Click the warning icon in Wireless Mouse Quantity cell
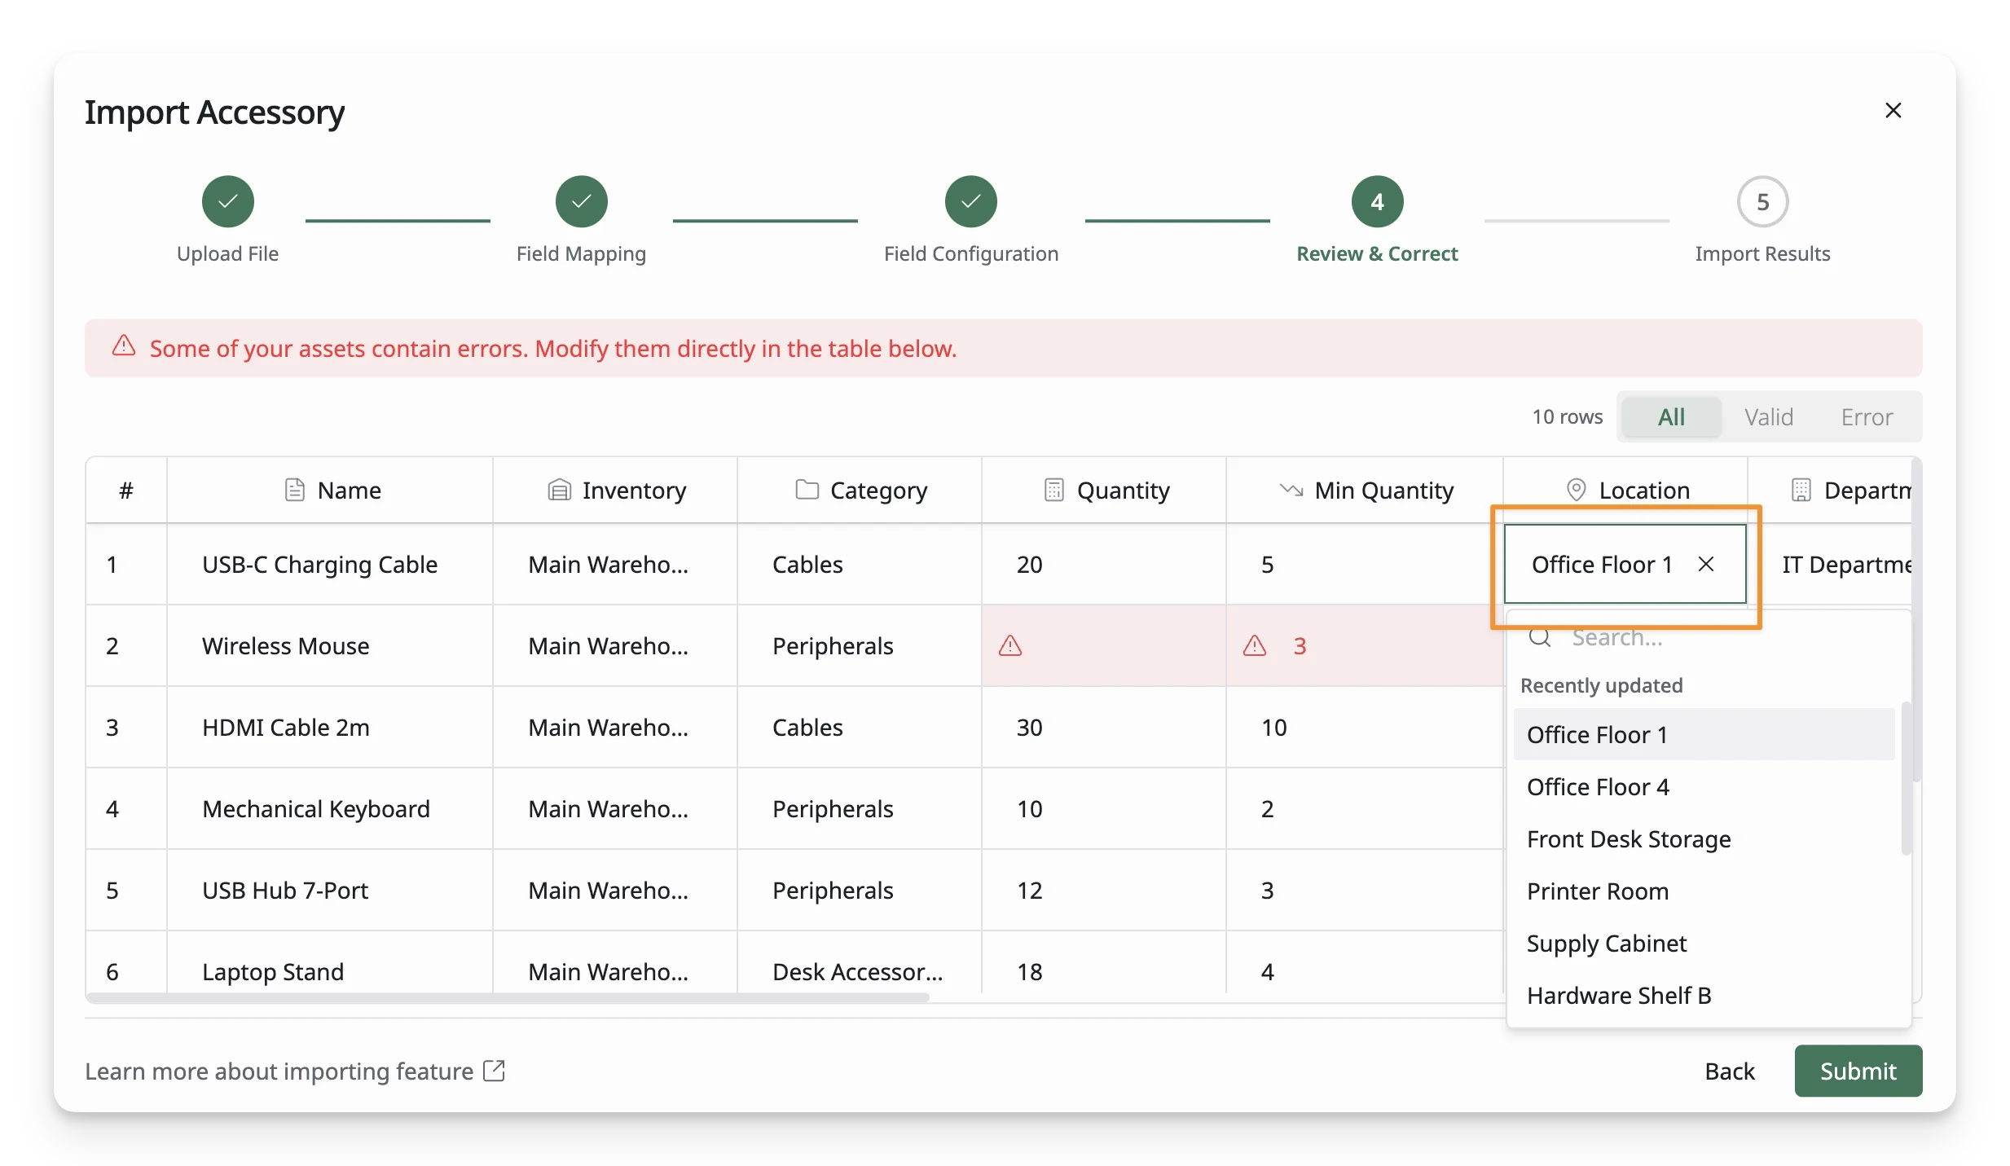 click(x=1010, y=645)
